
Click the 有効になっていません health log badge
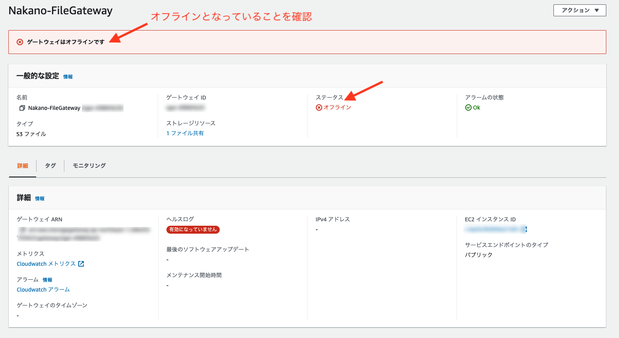(193, 229)
